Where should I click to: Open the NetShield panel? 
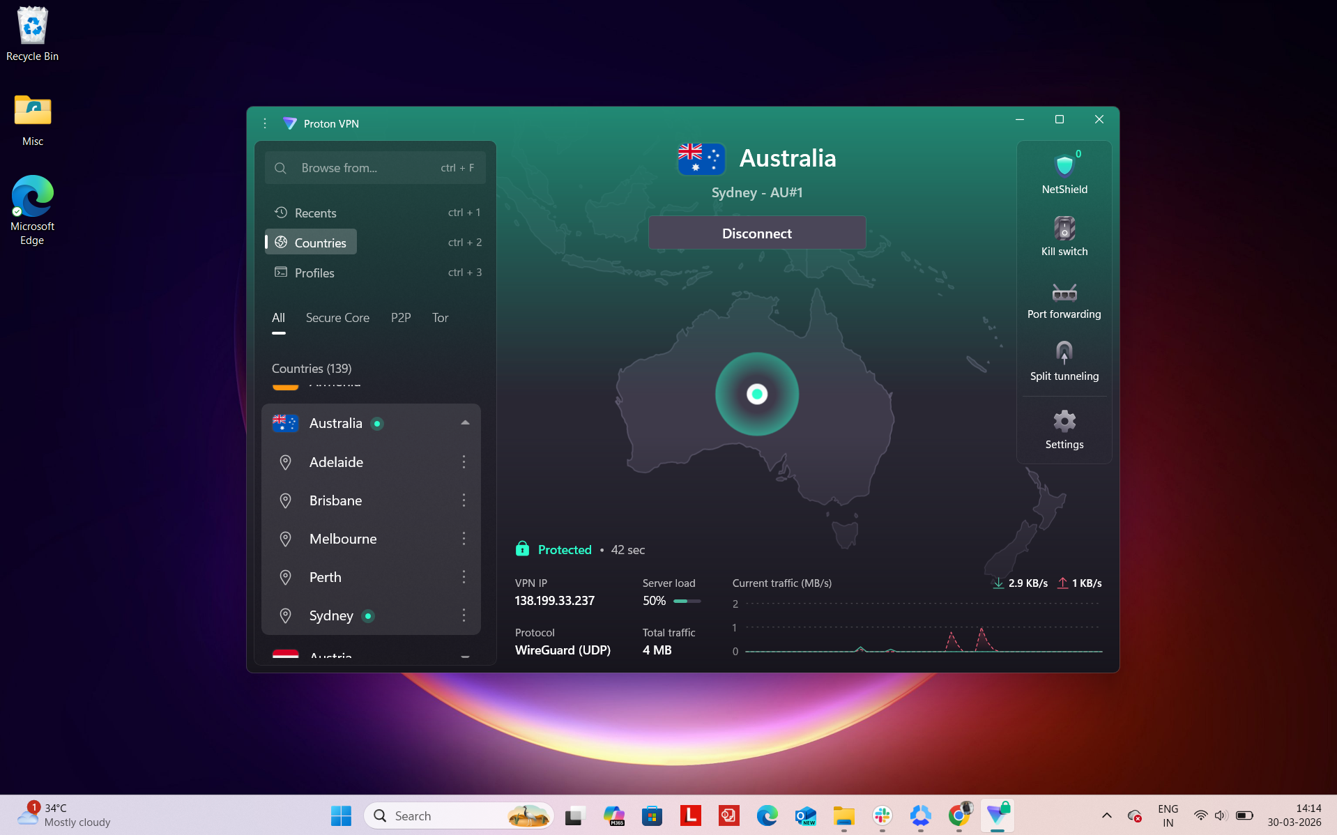point(1064,167)
